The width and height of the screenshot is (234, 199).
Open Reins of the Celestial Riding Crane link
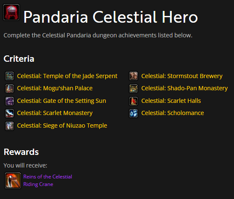[x=48, y=181]
